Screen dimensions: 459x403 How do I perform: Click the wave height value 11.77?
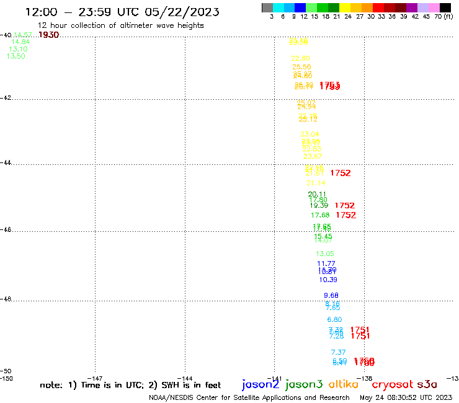(x=326, y=263)
